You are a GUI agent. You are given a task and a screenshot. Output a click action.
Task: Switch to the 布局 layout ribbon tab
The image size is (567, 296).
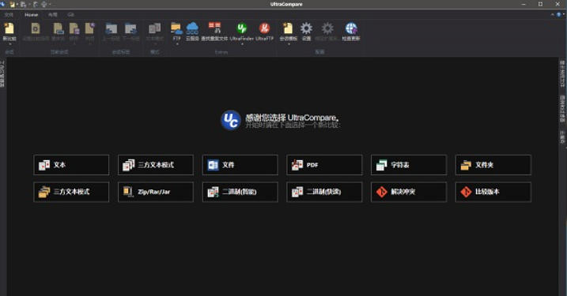(53, 14)
